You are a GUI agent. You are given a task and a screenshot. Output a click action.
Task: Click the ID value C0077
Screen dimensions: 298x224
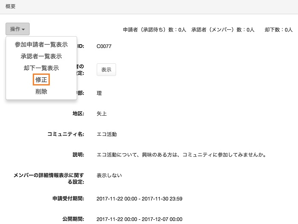[104, 46]
